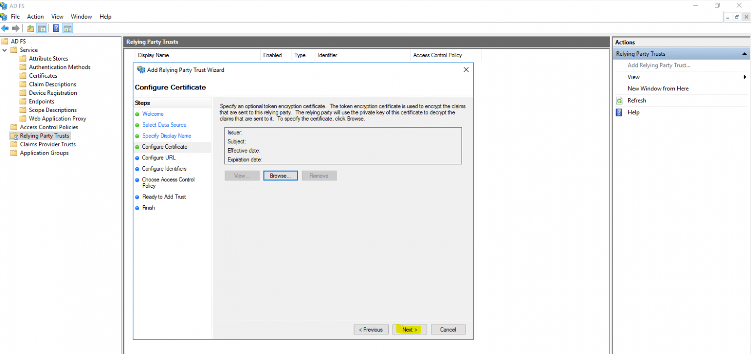
Task: Open the View submenu arrow in Actions pane
Action: [744, 77]
